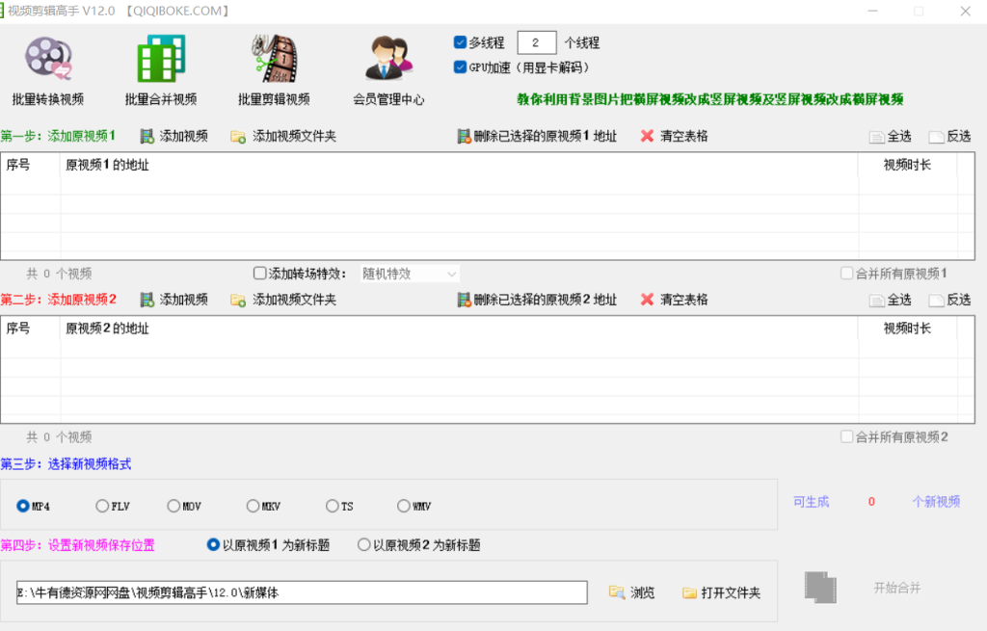Click red X 清空表格 in step one

click(647, 137)
